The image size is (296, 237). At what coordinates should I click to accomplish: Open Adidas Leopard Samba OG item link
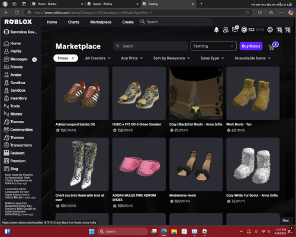(75, 124)
